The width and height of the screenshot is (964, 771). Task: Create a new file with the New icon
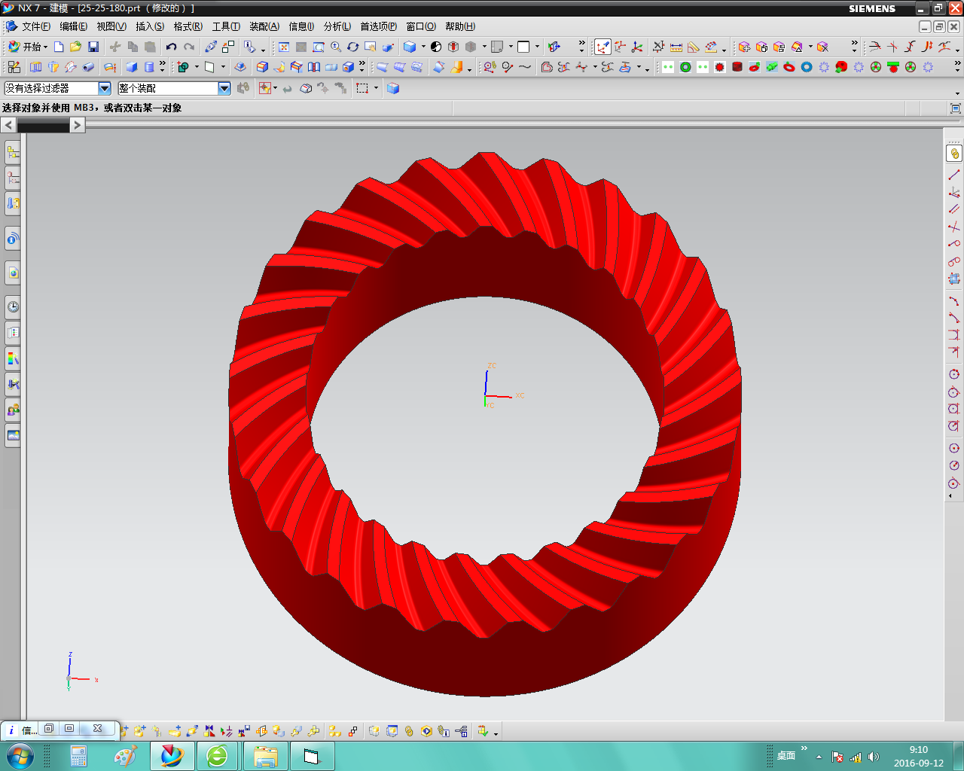(59, 47)
